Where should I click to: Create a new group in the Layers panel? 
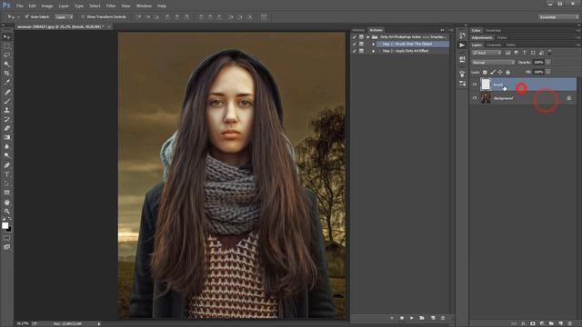(x=551, y=323)
